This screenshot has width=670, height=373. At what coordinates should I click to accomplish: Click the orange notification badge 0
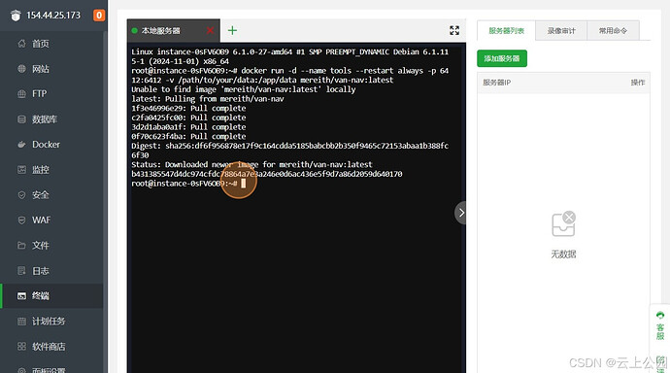99,16
